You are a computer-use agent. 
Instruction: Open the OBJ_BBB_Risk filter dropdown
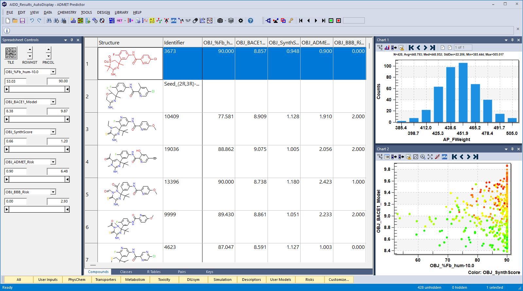click(53, 192)
